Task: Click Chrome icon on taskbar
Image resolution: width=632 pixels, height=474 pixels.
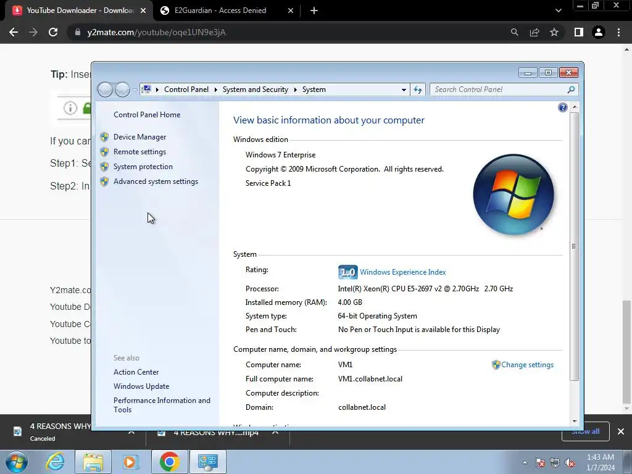Action: coord(170,462)
